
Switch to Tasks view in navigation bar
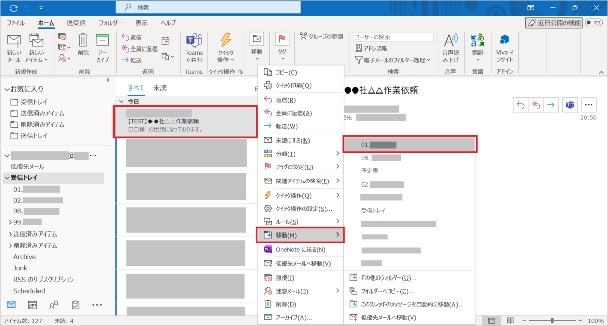[75, 305]
